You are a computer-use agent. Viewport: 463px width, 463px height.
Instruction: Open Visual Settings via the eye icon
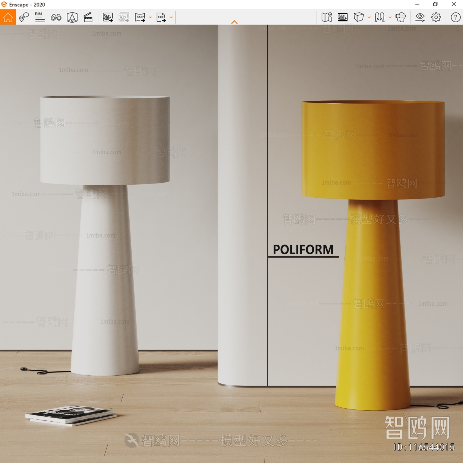(x=420, y=18)
